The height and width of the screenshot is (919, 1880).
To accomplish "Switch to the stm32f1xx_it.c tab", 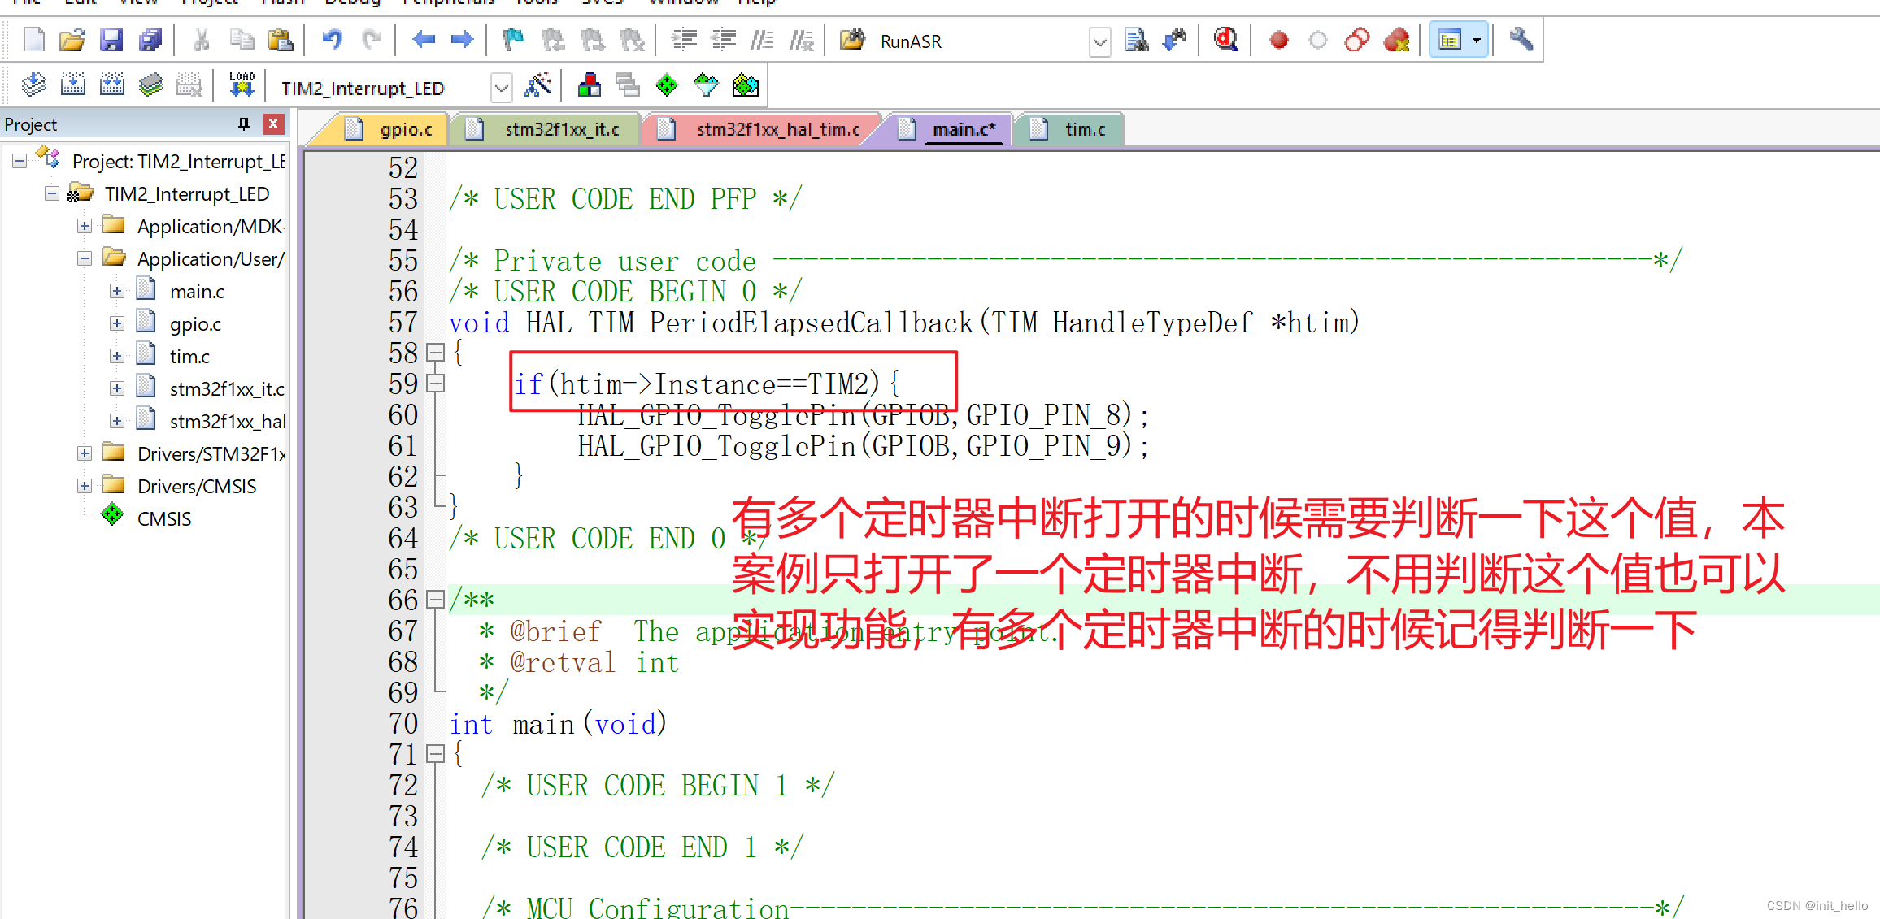I will pos(561,129).
